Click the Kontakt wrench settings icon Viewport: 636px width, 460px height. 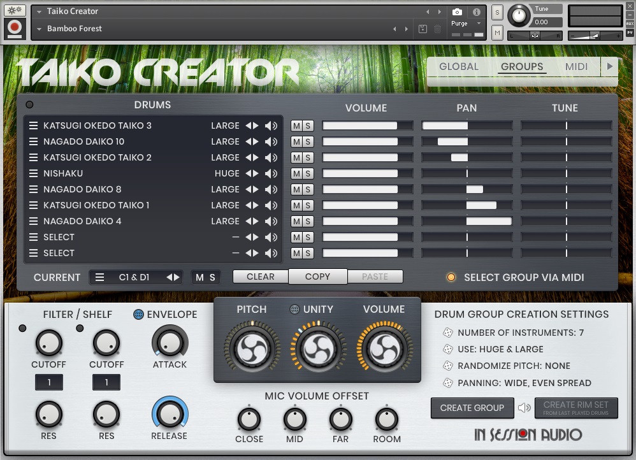(x=15, y=11)
